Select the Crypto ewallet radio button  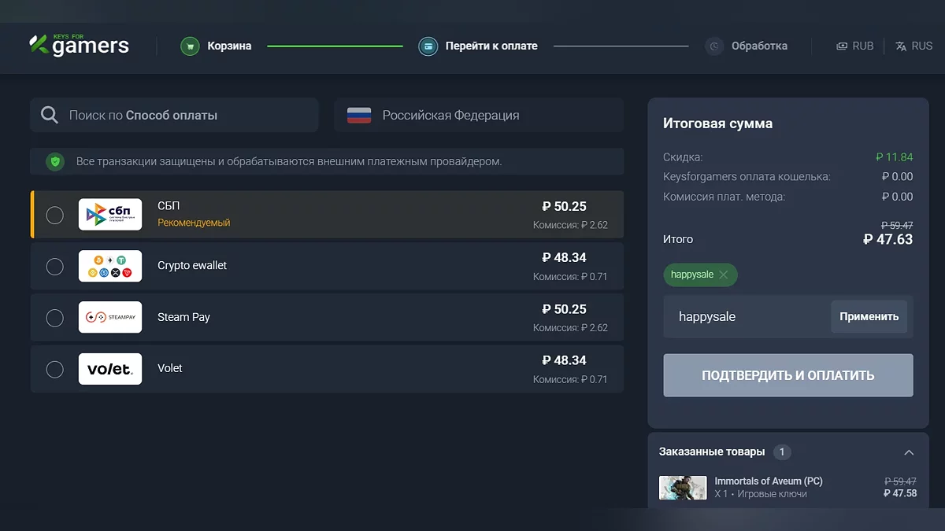click(54, 267)
